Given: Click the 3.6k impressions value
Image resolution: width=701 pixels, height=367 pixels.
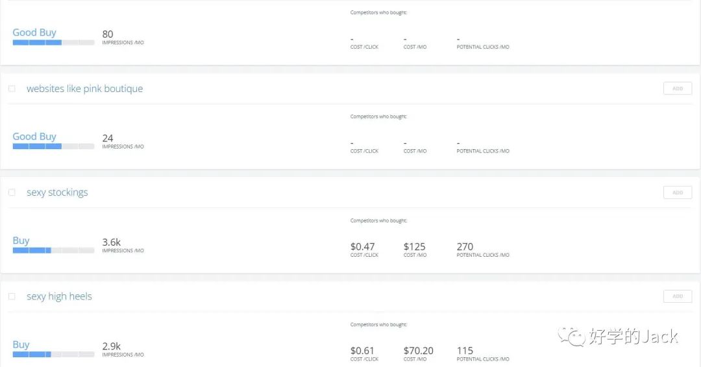Looking at the screenshot, I should 111,243.
